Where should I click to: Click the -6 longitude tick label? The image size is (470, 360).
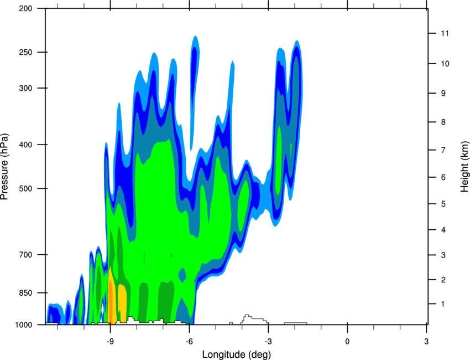coord(189,341)
